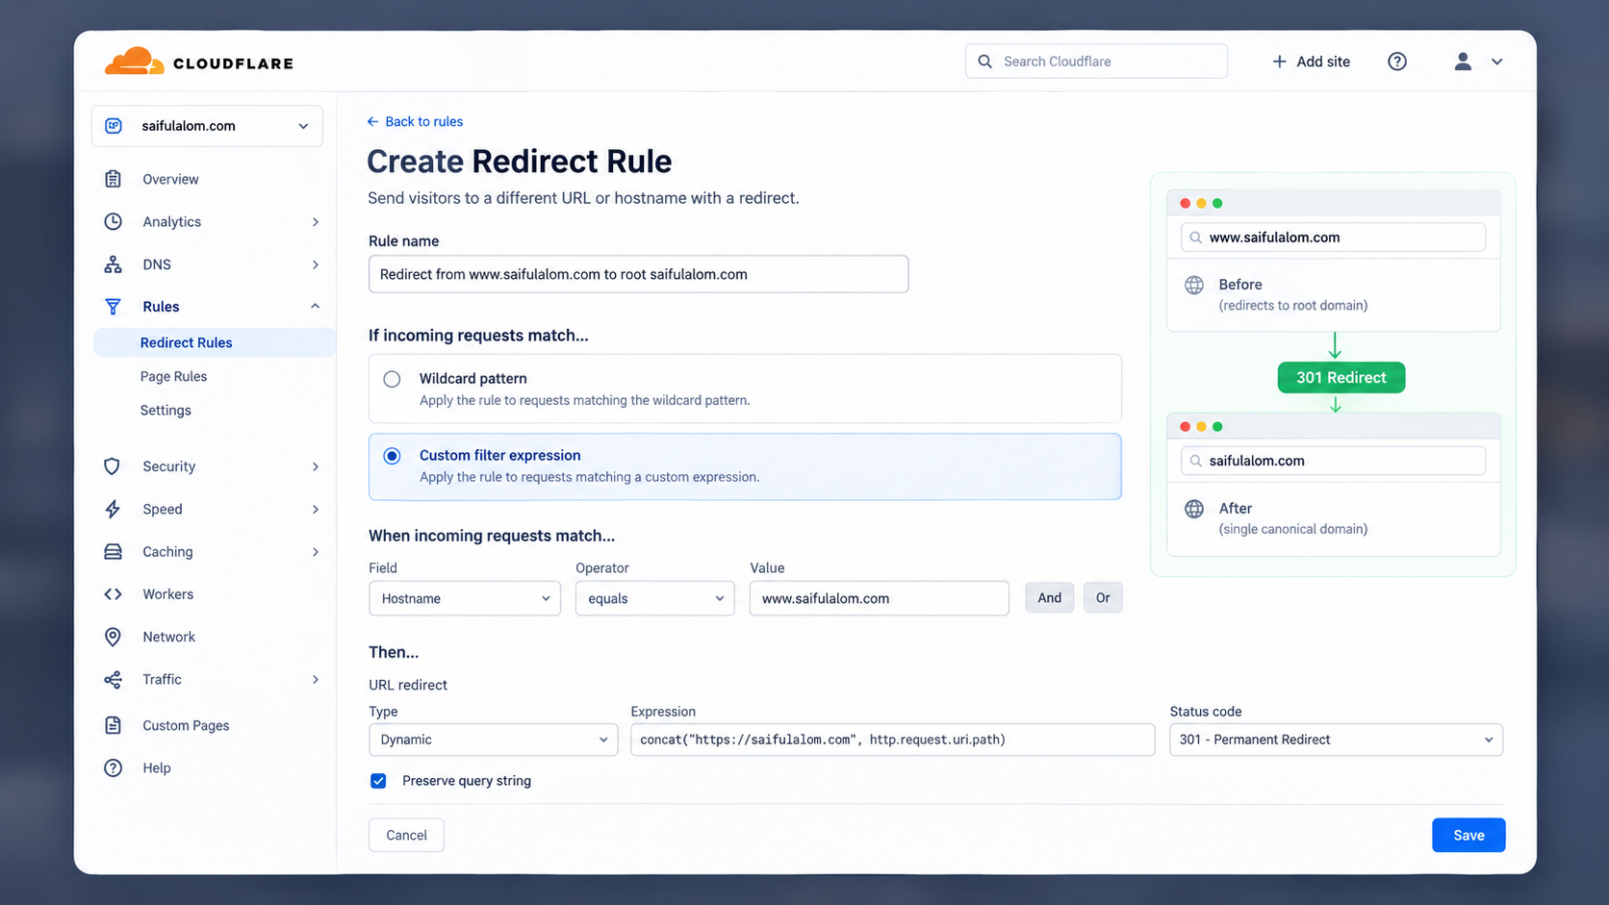Click the Search Cloudflare field

pos(1096,62)
